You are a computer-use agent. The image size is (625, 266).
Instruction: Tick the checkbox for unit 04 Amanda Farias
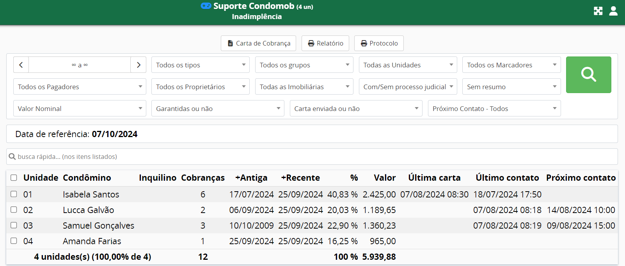point(14,241)
